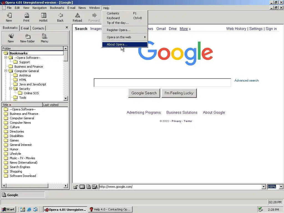The width and height of the screenshot is (284, 213).
Task: Launch Outlook Express quick launch icon
Action: tap(35, 210)
